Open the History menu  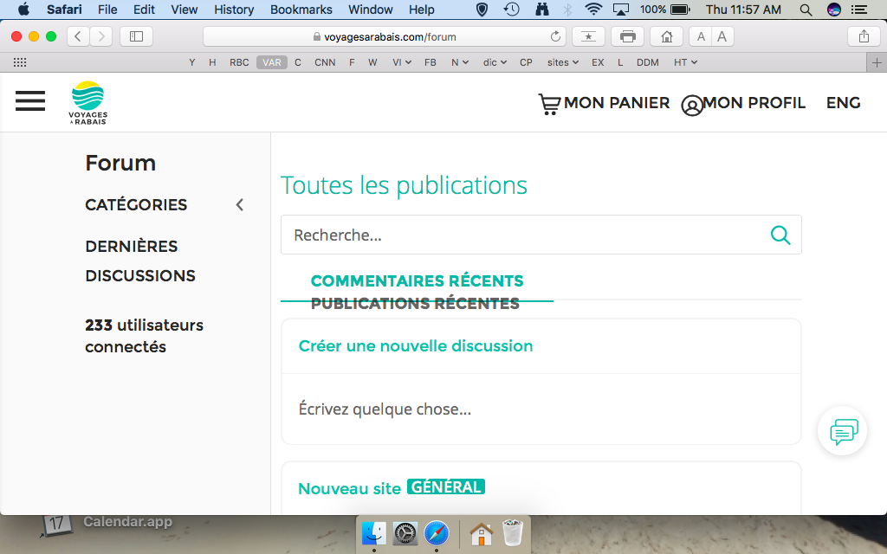click(x=234, y=10)
